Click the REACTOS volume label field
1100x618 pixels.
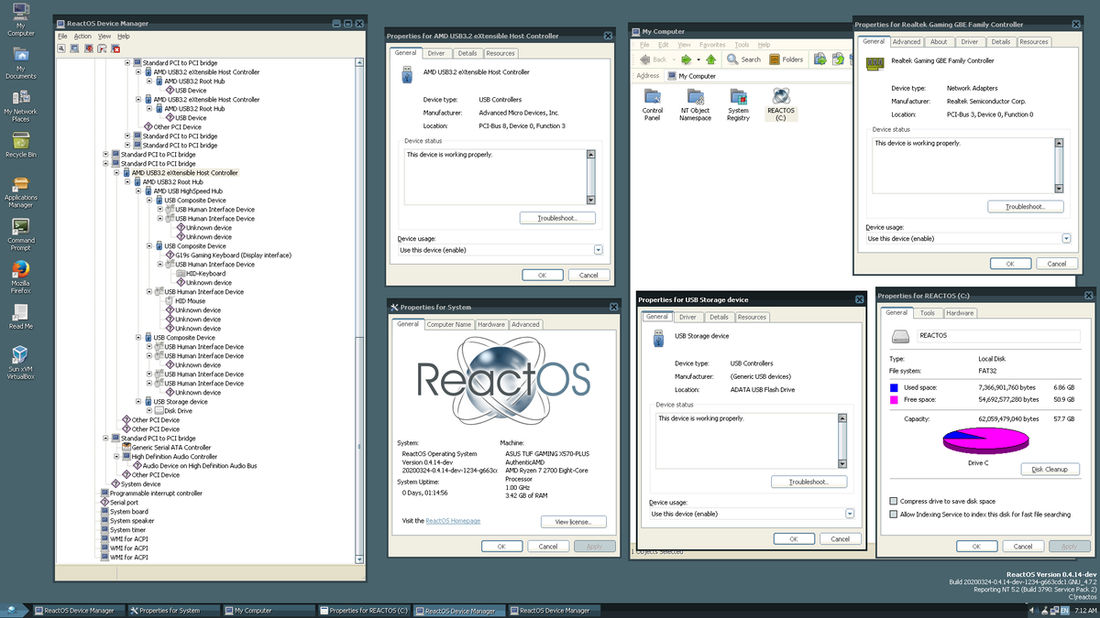(x=998, y=336)
